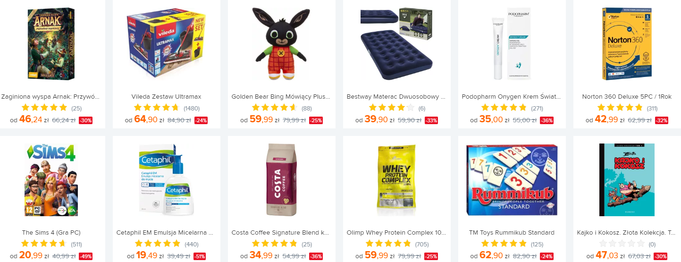Click the empty star rating for Kajko i Kokosz
Image resolution: width=681 pixels, height=262 pixels.
click(x=622, y=244)
